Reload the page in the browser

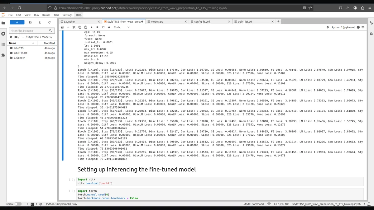click(x=20, y=8)
